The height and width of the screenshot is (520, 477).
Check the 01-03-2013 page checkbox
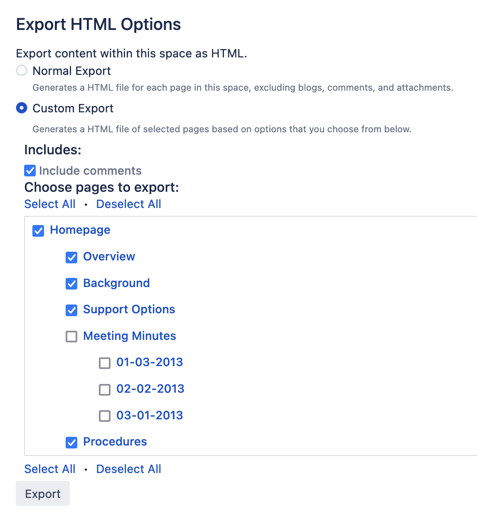click(105, 363)
